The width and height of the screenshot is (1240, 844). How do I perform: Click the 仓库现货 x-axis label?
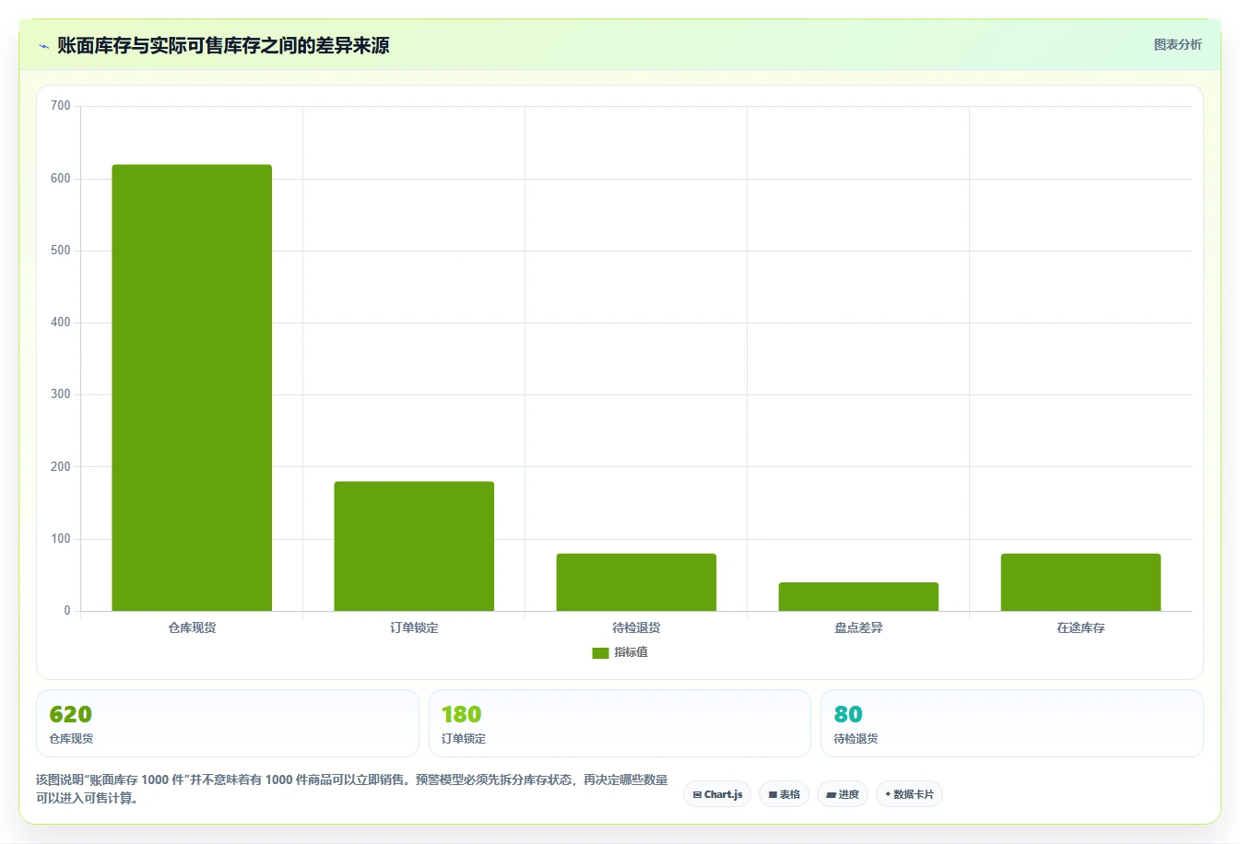click(192, 627)
